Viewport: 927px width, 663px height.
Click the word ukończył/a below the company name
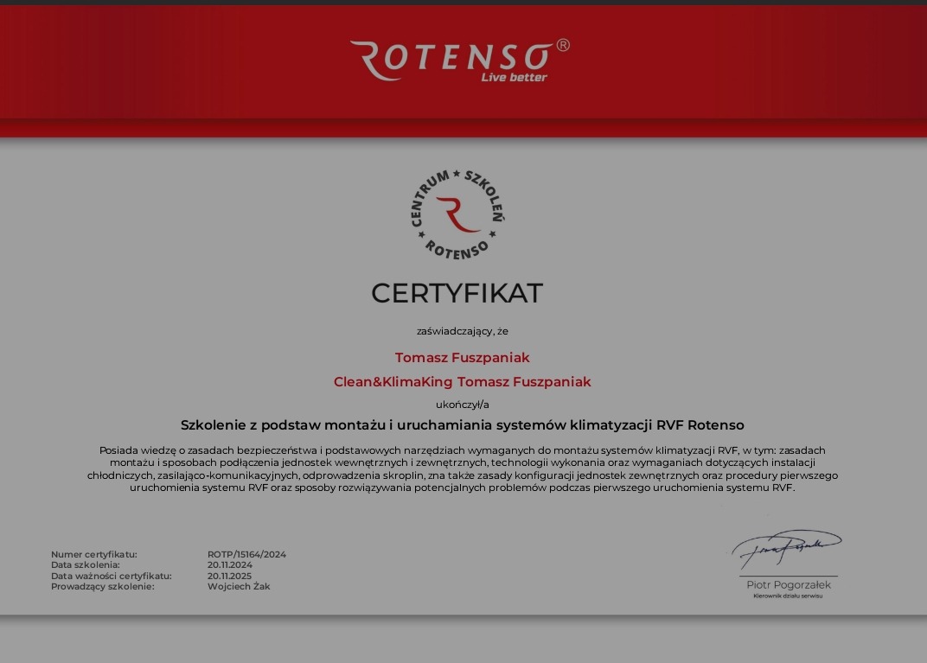point(463,403)
